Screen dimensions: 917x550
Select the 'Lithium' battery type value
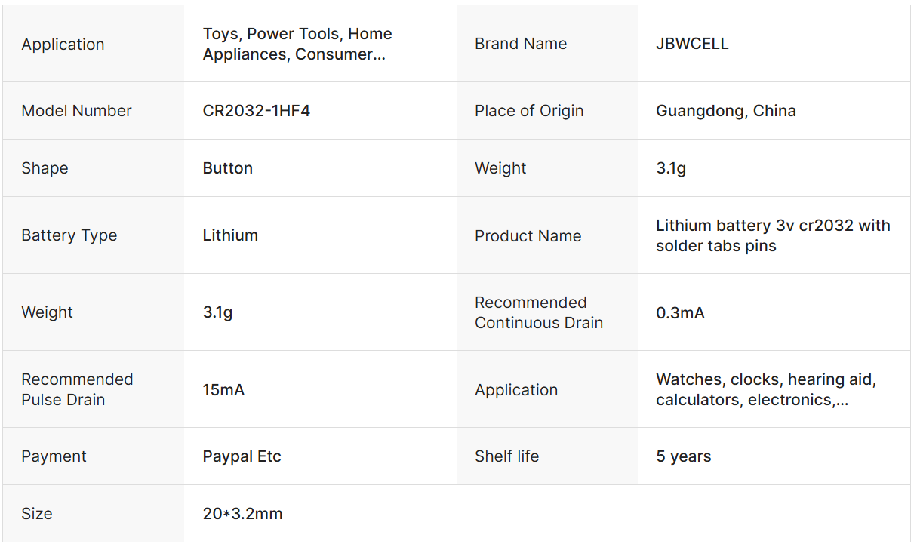click(x=230, y=235)
